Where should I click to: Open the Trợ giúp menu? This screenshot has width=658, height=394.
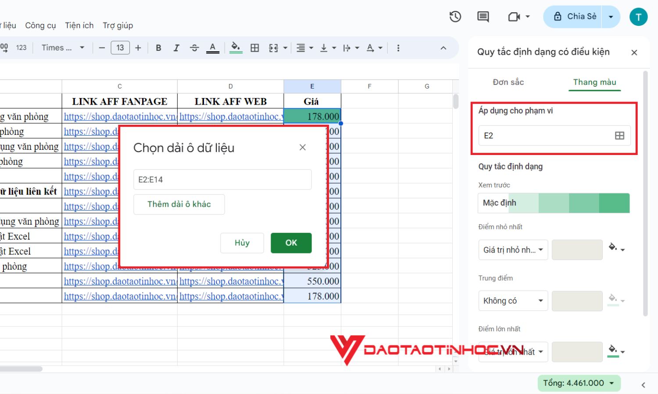tap(118, 25)
